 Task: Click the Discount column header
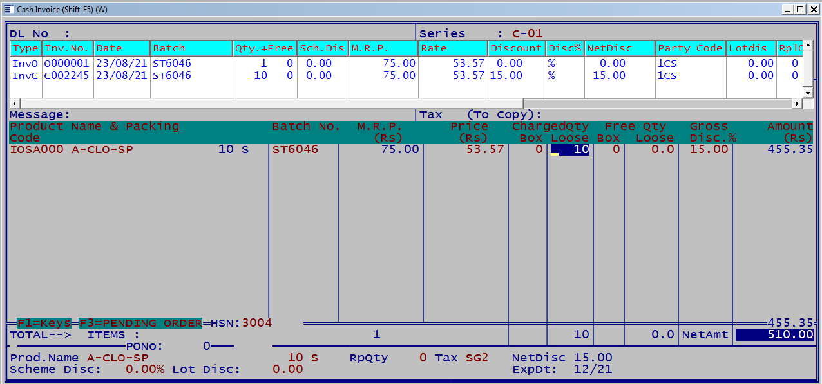tap(517, 48)
